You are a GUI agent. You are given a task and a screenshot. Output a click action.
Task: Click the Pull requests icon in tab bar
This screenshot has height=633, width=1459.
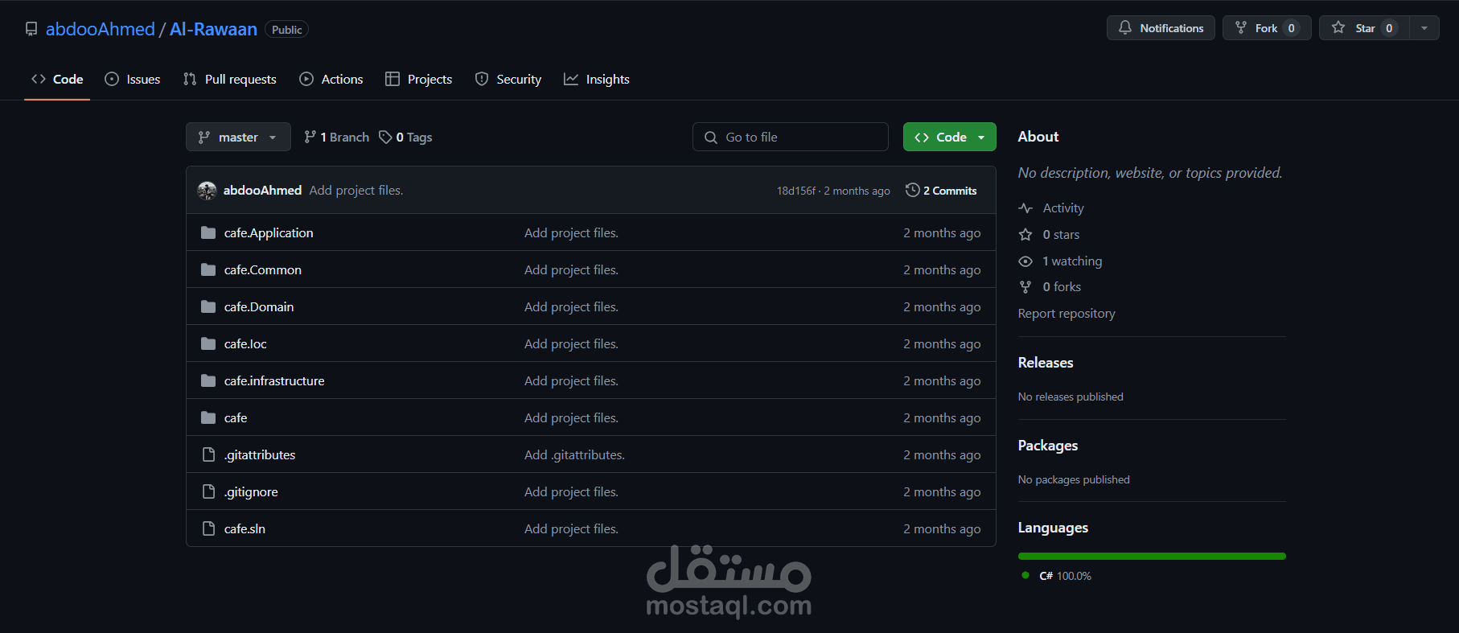coord(190,79)
